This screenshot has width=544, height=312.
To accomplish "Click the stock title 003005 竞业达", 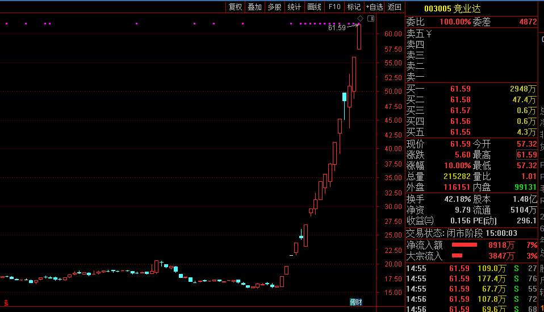I will 453,9.
